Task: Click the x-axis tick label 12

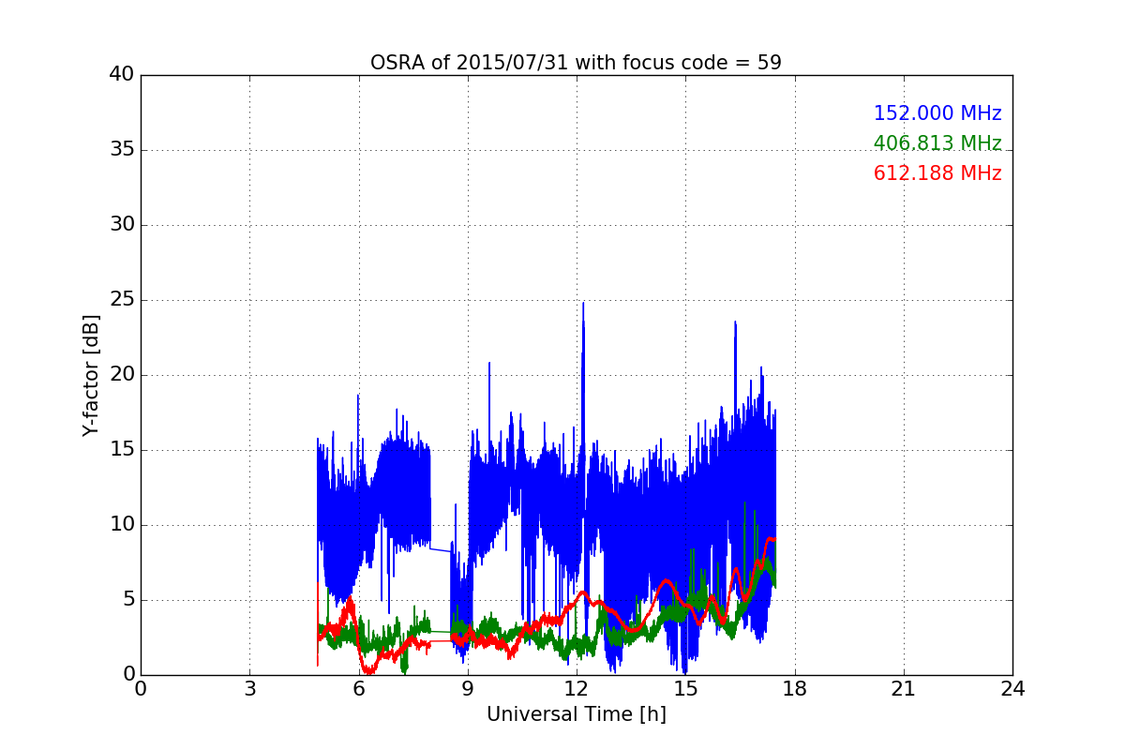Action: tap(577, 689)
